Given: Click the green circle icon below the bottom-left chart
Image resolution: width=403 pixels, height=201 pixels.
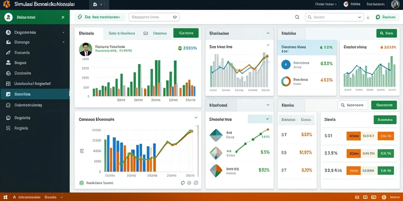Looking at the screenshot, I should click(x=81, y=183).
